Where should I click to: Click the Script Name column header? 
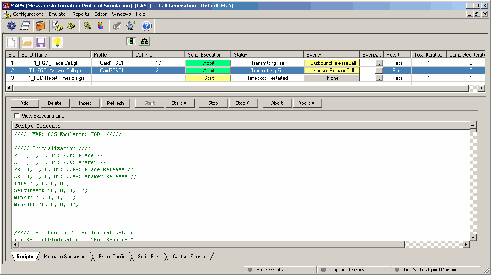(x=55, y=55)
